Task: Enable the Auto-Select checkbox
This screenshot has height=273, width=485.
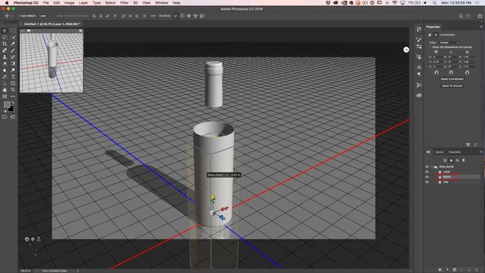Action: click(x=17, y=16)
